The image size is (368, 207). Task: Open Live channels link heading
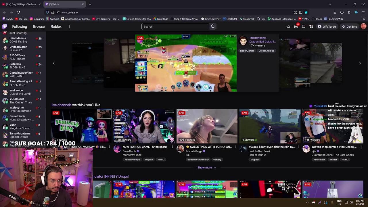click(x=61, y=105)
